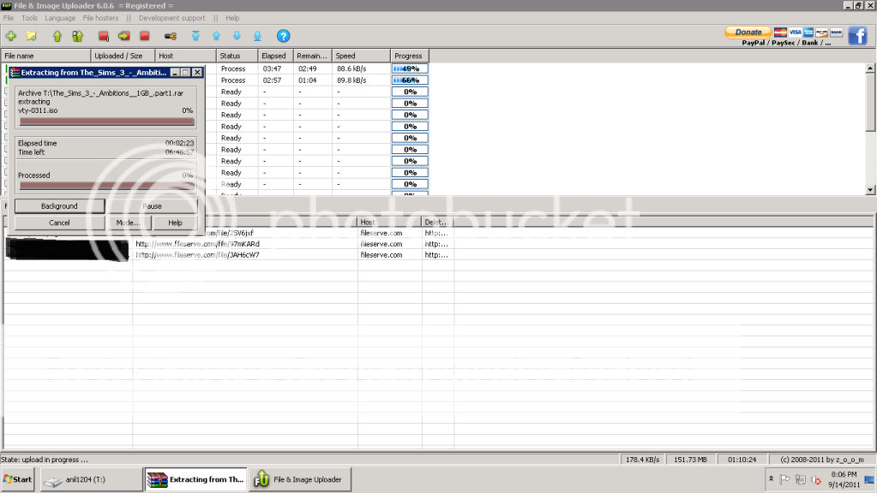Click the green plus add files icon

point(10,36)
